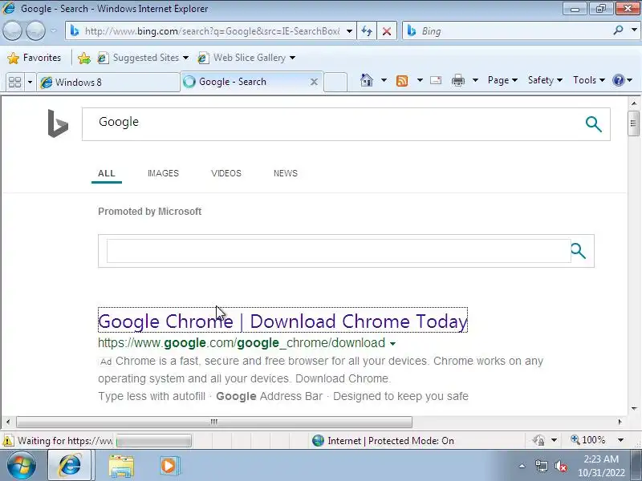Add the page to the Favorites bar
642x481 pixels.
pos(84,58)
